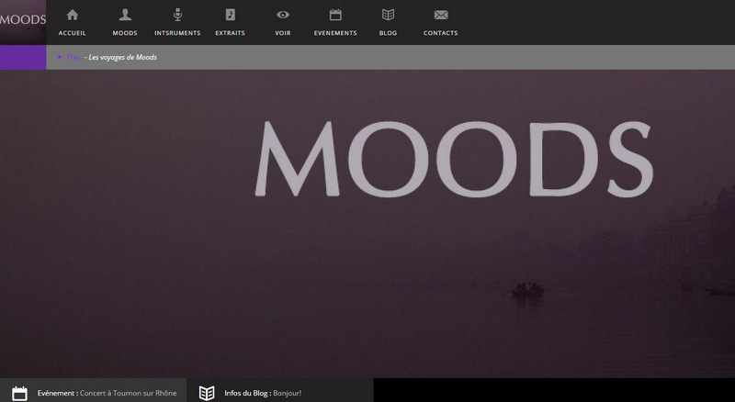
Task: Click the large MOODS title on banner
Action: point(454,160)
